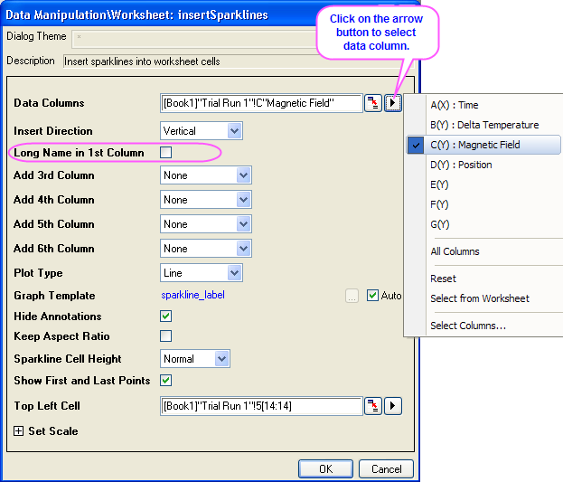The image size is (563, 482).
Task: Open the Insert Direction dropdown
Action: pyautogui.click(x=234, y=131)
